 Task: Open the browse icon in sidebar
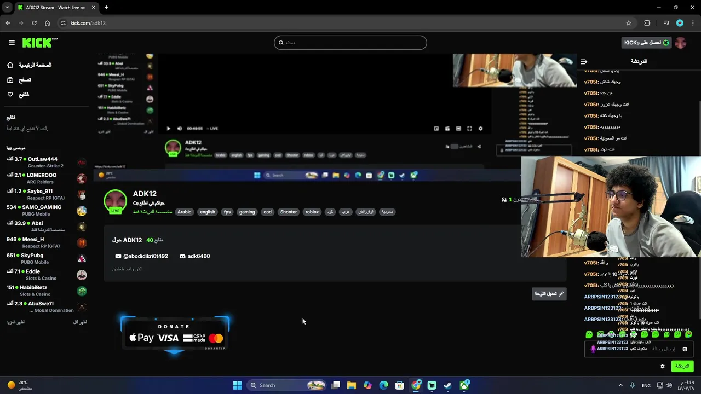click(x=10, y=80)
